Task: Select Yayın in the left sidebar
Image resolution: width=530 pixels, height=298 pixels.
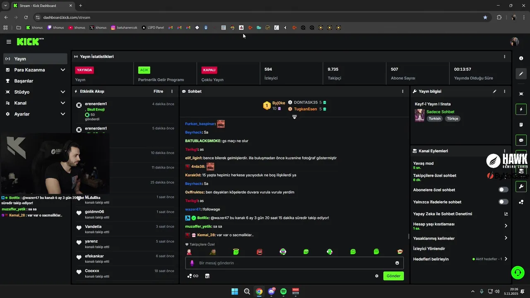Action: click(35, 59)
